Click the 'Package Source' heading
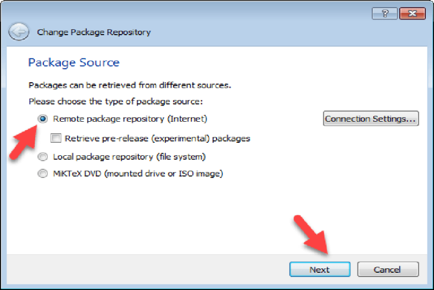This screenshot has width=434, height=290. pos(74,63)
